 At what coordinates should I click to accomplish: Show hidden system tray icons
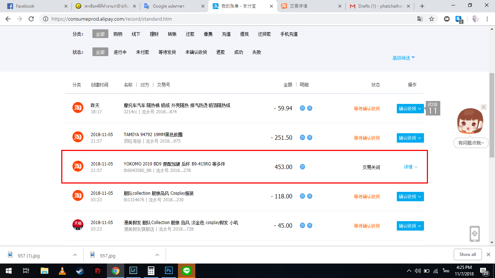click(409, 270)
